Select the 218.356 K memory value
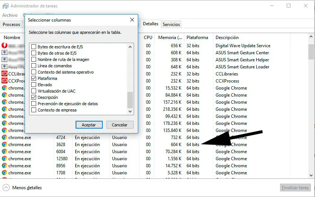 172,109
